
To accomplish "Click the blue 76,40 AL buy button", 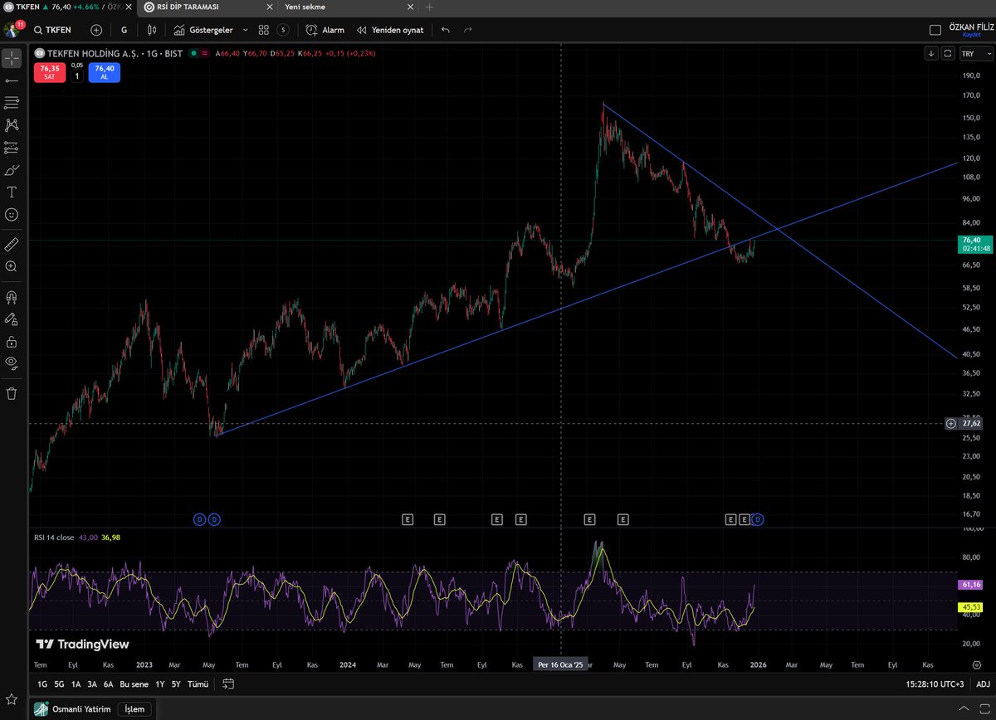I will [x=105, y=72].
